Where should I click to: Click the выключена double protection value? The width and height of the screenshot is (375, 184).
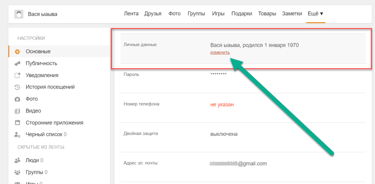coord(224,134)
